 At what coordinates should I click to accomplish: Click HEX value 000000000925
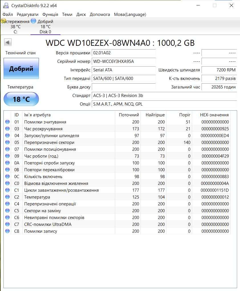point(215,129)
